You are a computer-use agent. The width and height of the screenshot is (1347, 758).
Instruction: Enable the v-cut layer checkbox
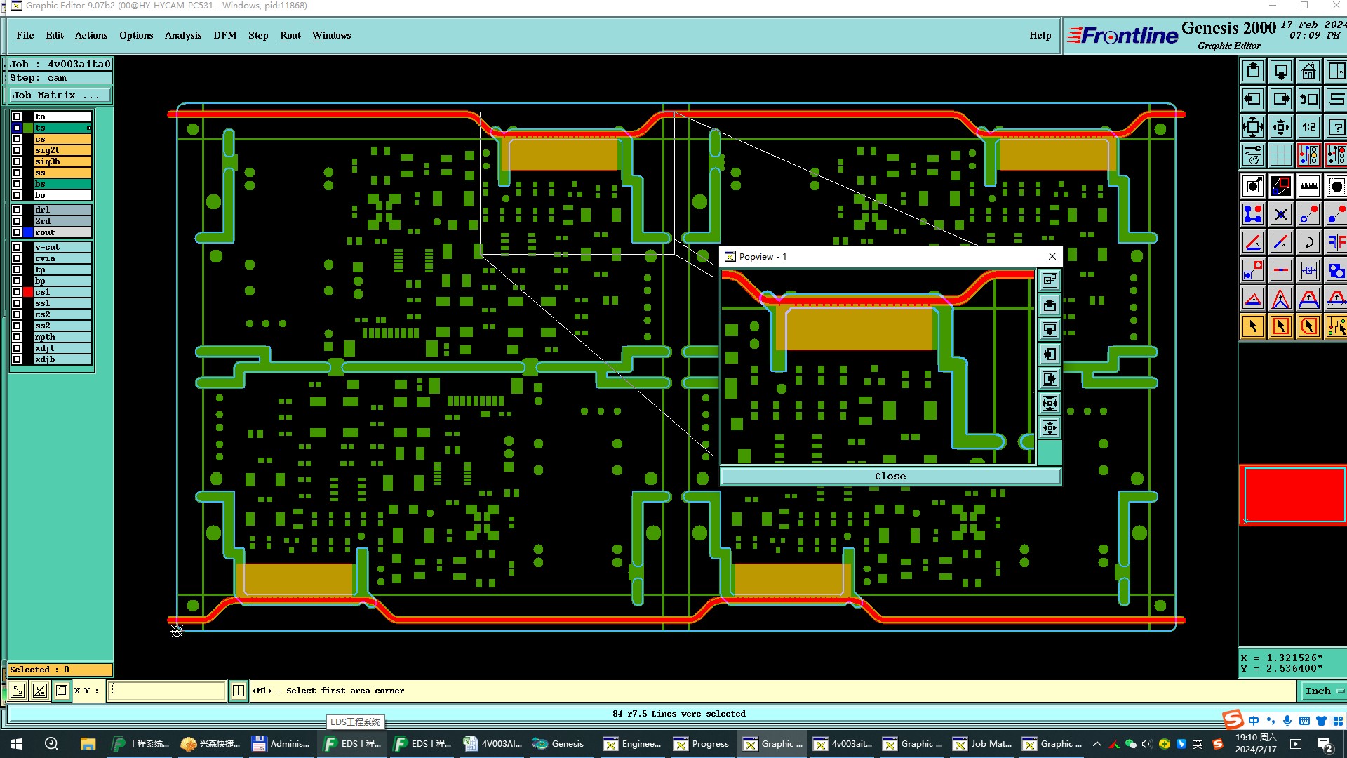tap(17, 247)
